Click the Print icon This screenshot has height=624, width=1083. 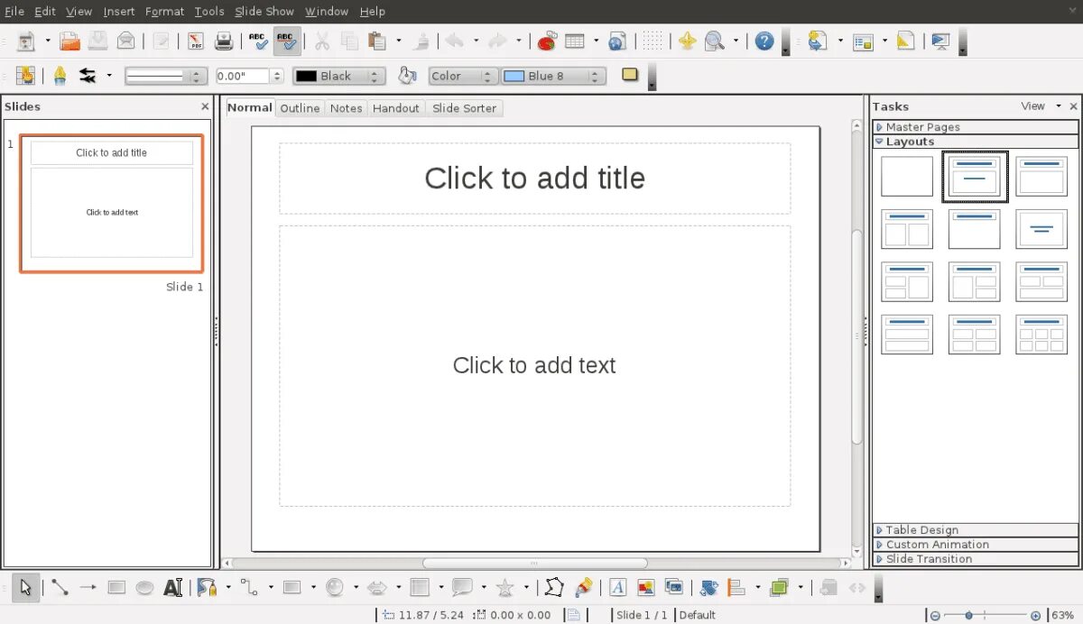click(x=223, y=41)
